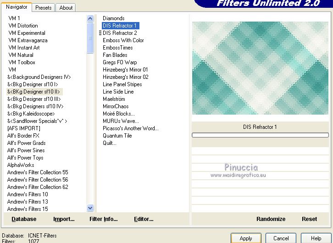Screen dimensions: 333x243
Task: Select &<BKg Designer sf10 II> category
Action: coord(34,92)
